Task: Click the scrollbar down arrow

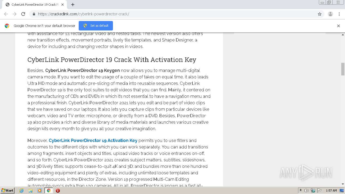Action: pos(343,184)
